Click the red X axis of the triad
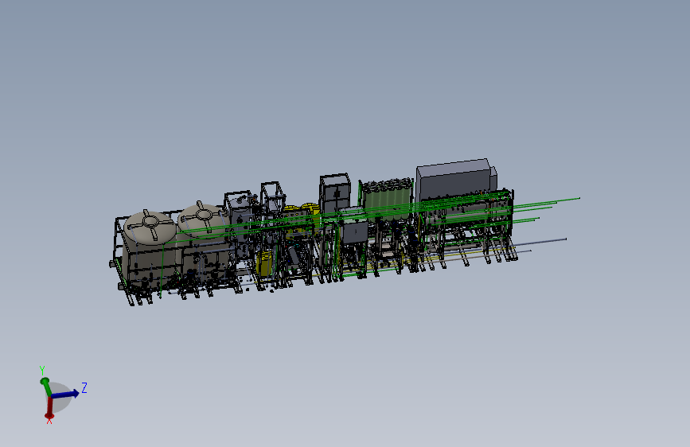 (49, 407)
